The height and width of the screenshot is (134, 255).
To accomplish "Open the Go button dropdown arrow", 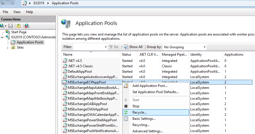I will [x=122, y=47].
